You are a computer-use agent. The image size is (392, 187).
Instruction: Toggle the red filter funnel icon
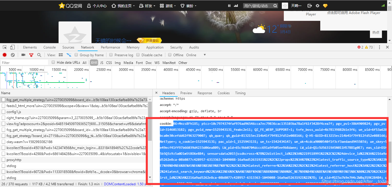pos(31,55)
